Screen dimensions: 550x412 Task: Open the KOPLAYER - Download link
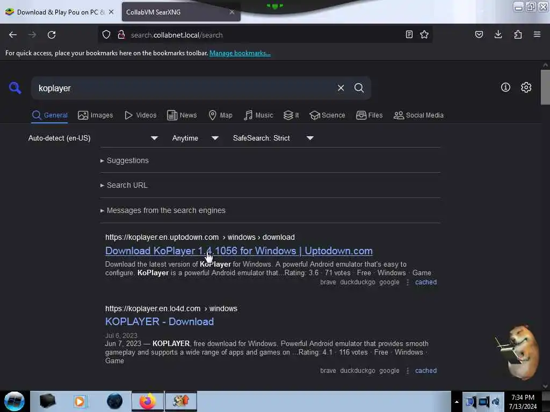coord(159,322)
